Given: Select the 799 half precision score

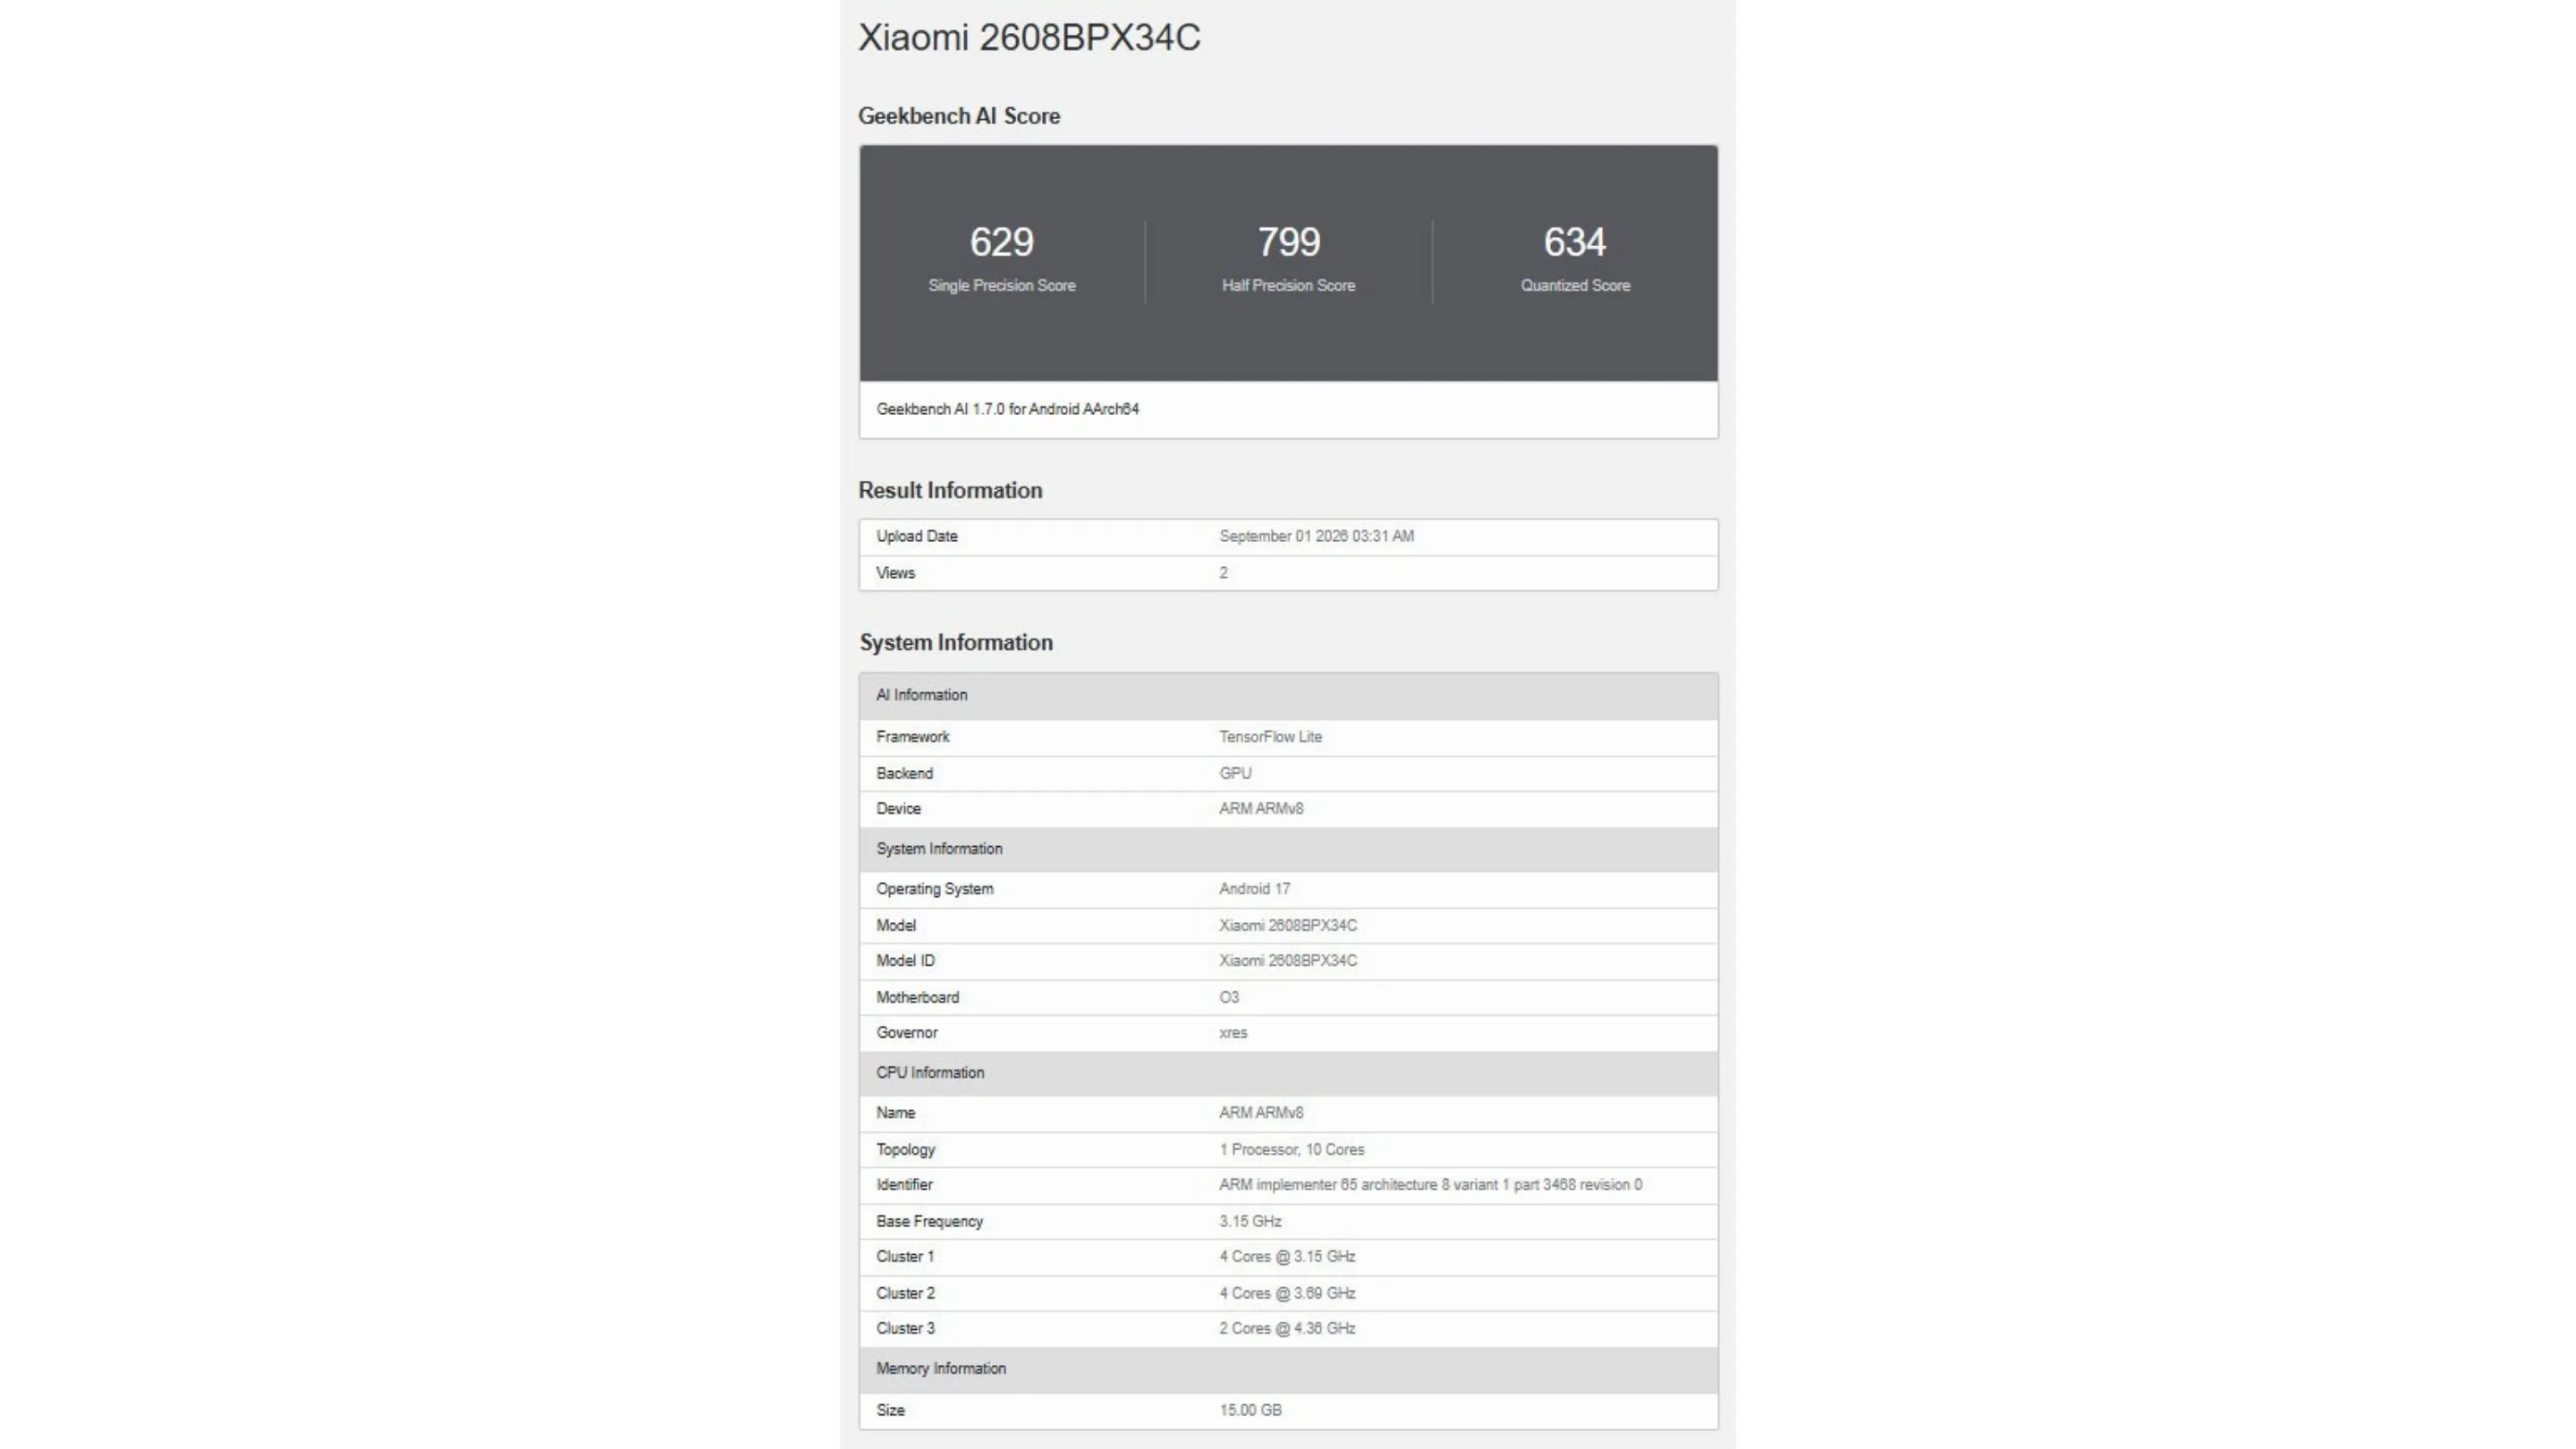Looking at the screenshot, I should tap(1288, 242).
